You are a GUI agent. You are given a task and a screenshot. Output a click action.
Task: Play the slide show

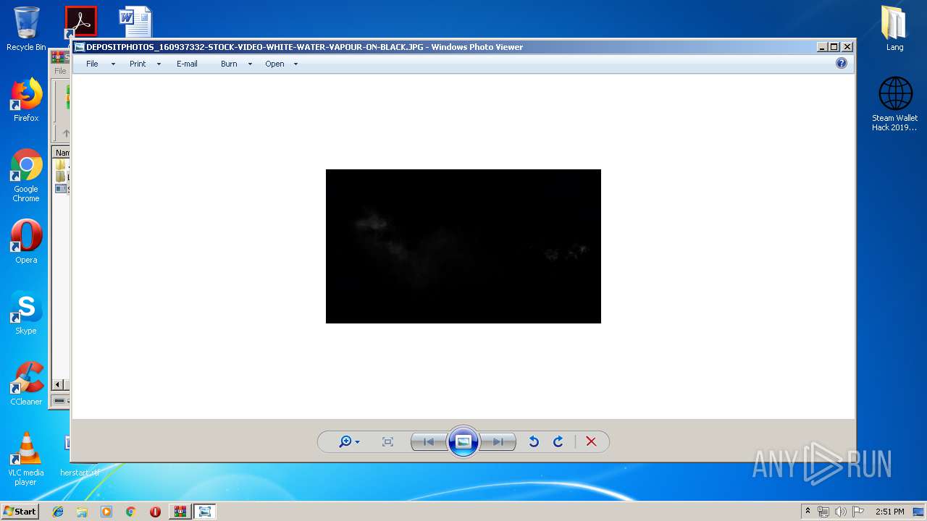[463, 441]
